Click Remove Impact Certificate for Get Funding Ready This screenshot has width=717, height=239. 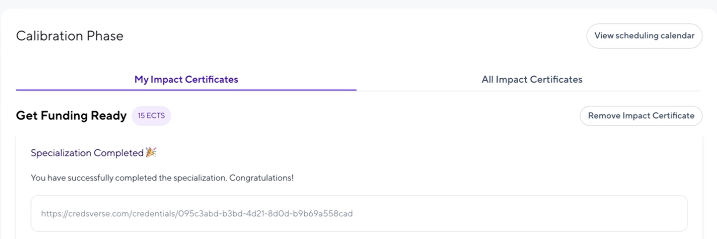pyautogui.click(x=641, y=116)
